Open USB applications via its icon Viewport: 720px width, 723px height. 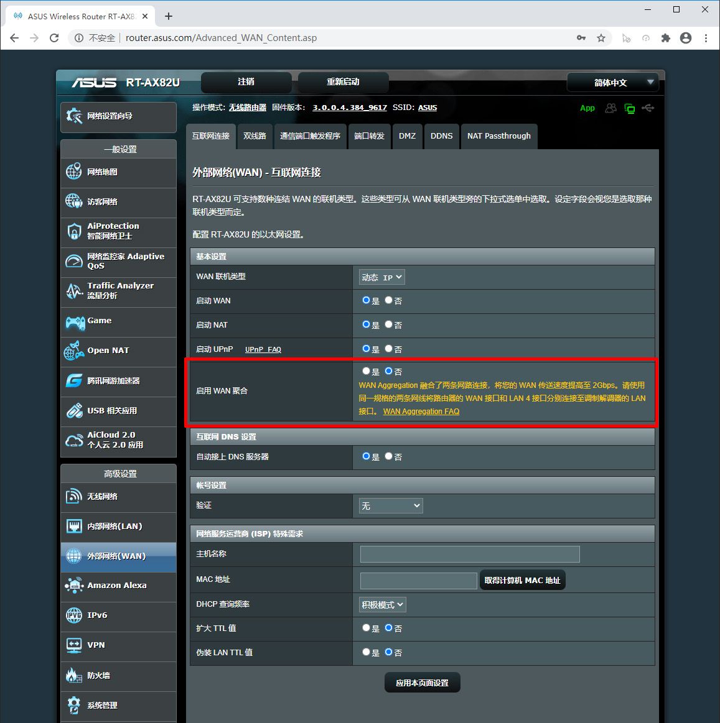click(x=74, y=411)
